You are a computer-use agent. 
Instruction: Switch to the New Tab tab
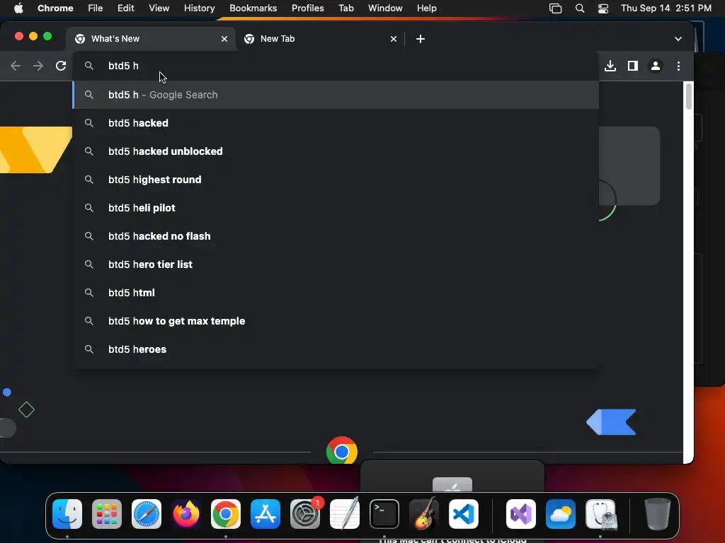(x=321, y=39)
